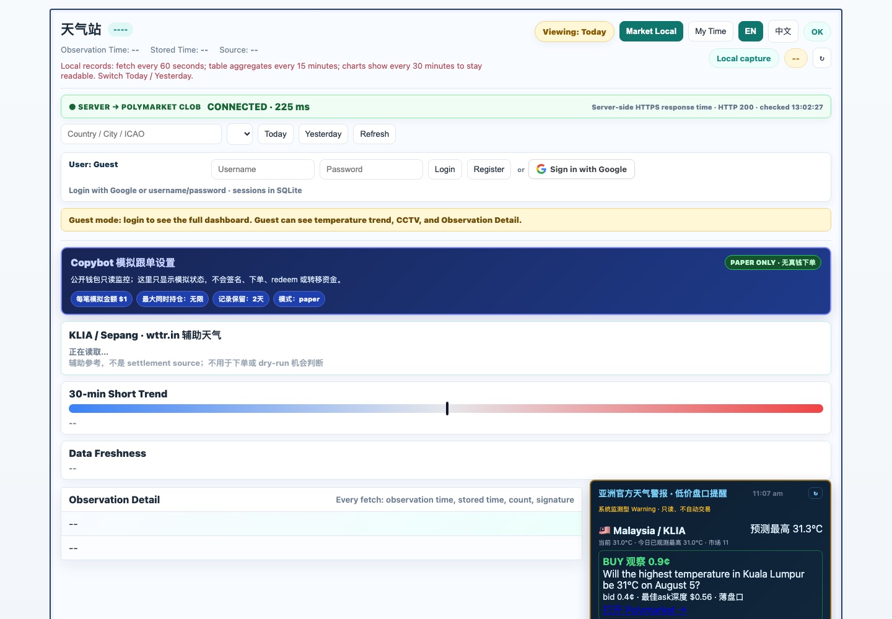892x619 pixels.
Task: Click the Viewing: Today badge
Action: click(574, 32)
